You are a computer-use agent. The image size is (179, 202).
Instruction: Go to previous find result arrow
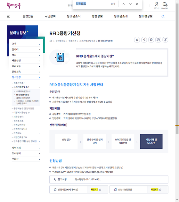124,4
